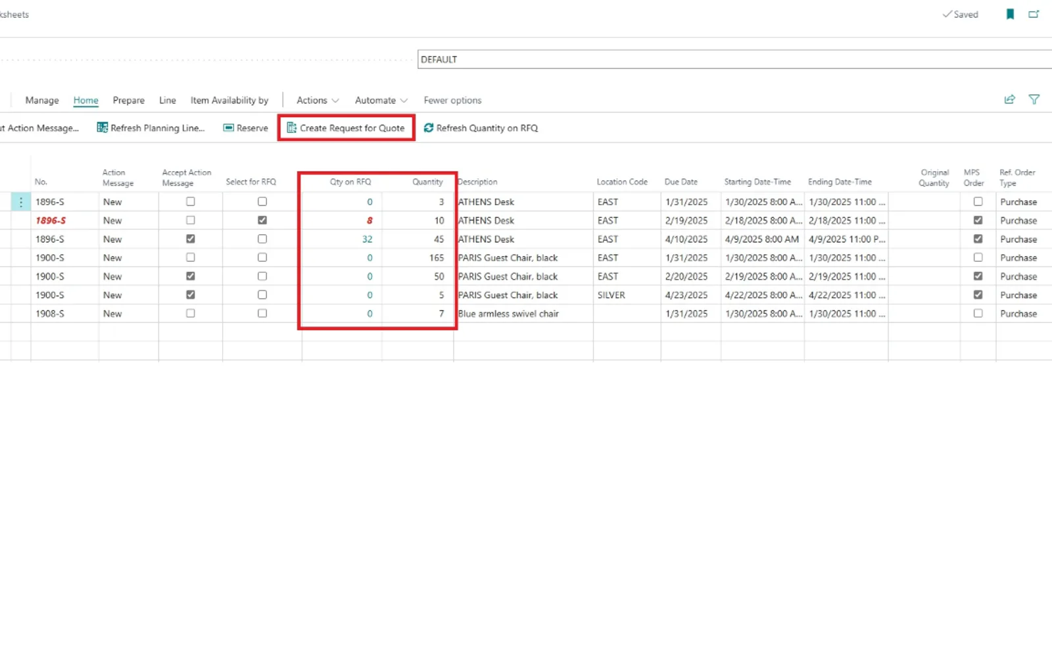This screenshot has height=658, width=1052.
Task: Open Item Availability by menu
Action: pyautogui.click(x=229, y=100)
